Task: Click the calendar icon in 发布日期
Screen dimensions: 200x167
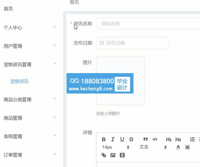Action: 102,43
